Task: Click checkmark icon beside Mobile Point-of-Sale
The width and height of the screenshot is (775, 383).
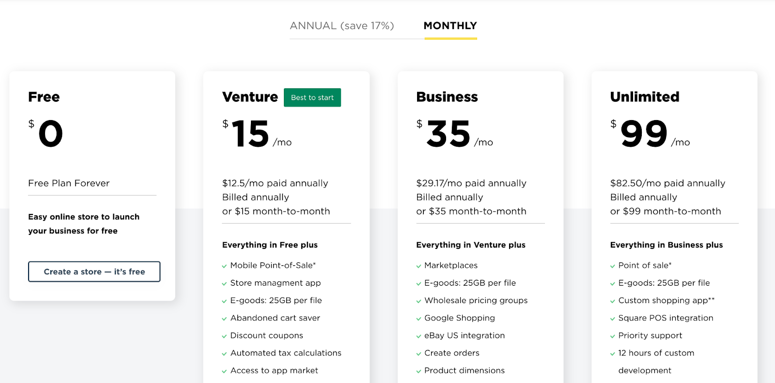Action: pos(224,266)
